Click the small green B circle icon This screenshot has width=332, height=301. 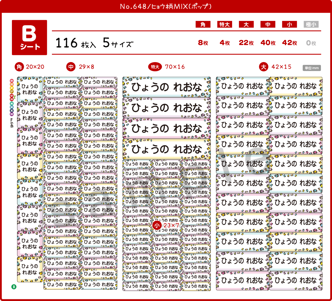(x=14, y=287)
